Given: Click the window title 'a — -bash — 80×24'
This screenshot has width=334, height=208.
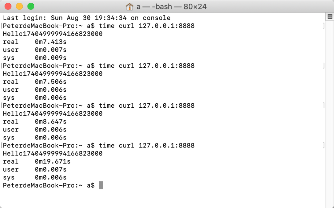Looking at the screenshot, I should 171,6.
